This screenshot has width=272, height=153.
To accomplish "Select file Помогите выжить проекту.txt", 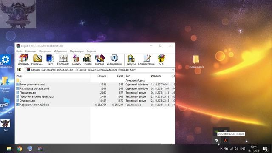I will [95, 96].
